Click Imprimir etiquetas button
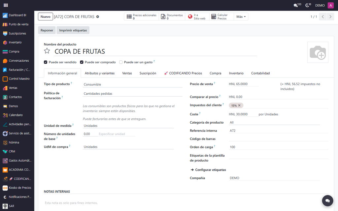This screenshot has height=211, width=338. pos(73,30)
